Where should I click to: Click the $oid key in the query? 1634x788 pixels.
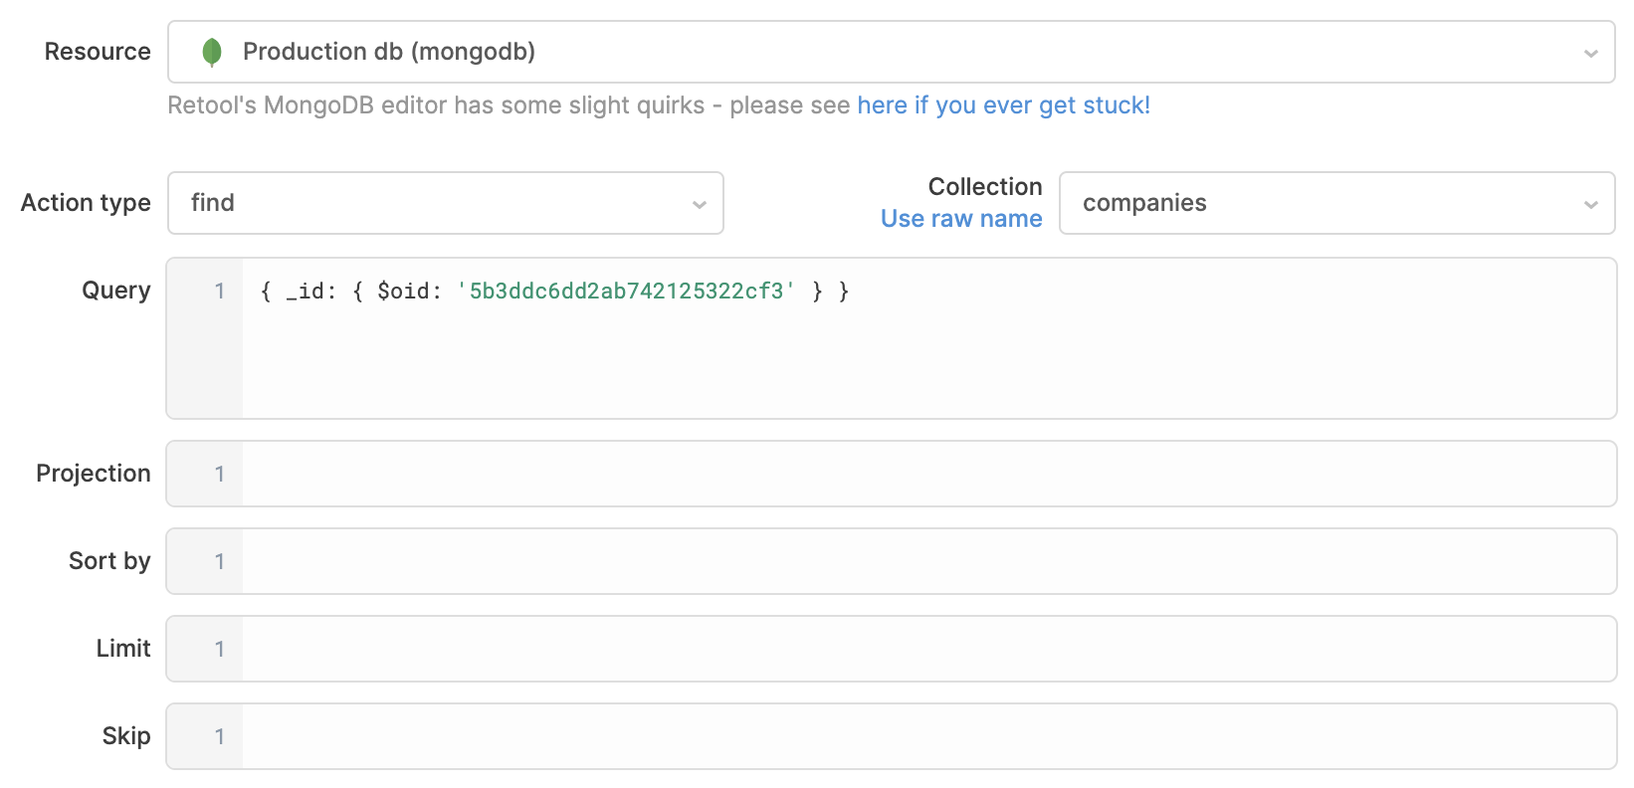pyautogui.click(x=403, y=292)
